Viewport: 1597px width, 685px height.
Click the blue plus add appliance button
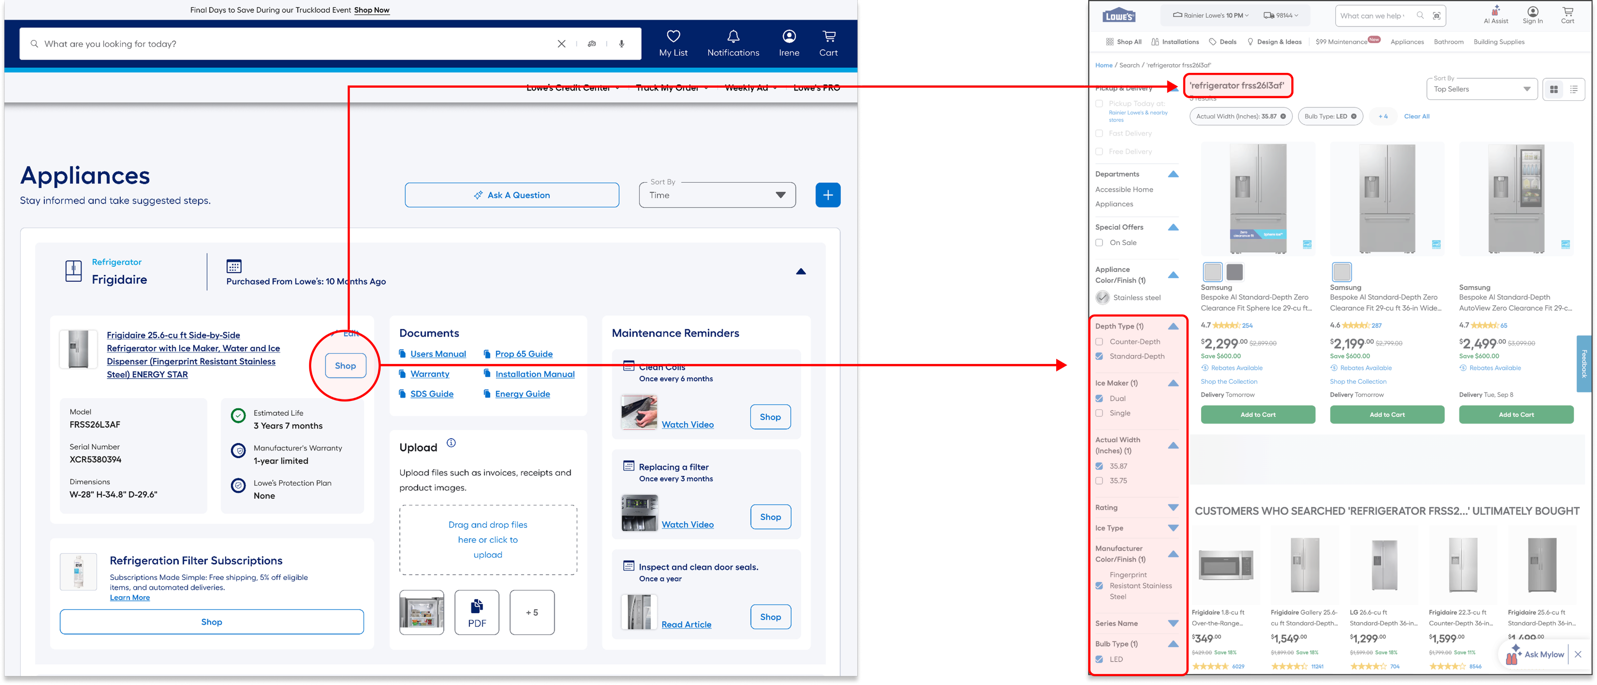[828, 195]
